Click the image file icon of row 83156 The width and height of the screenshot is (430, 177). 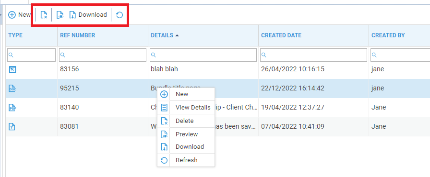pyautogui.click(x=12, y=69)
